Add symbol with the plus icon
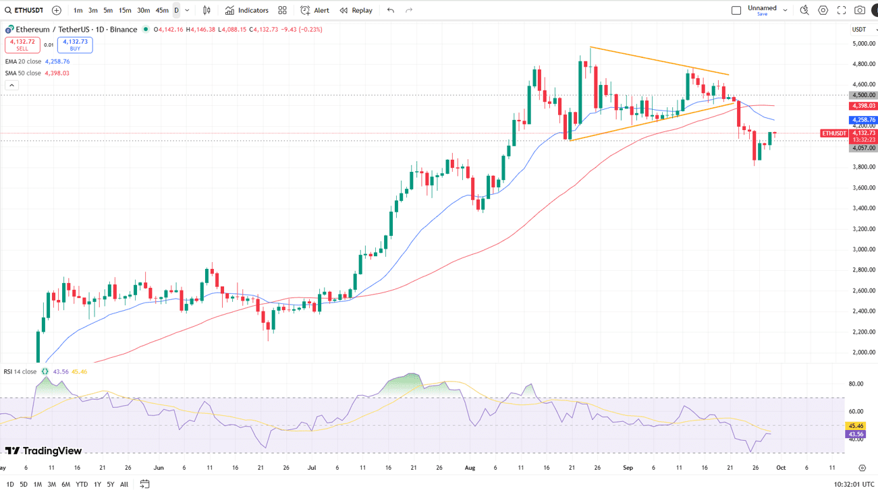This screenshot has height=490, width=878. click(x=57, y=10)
